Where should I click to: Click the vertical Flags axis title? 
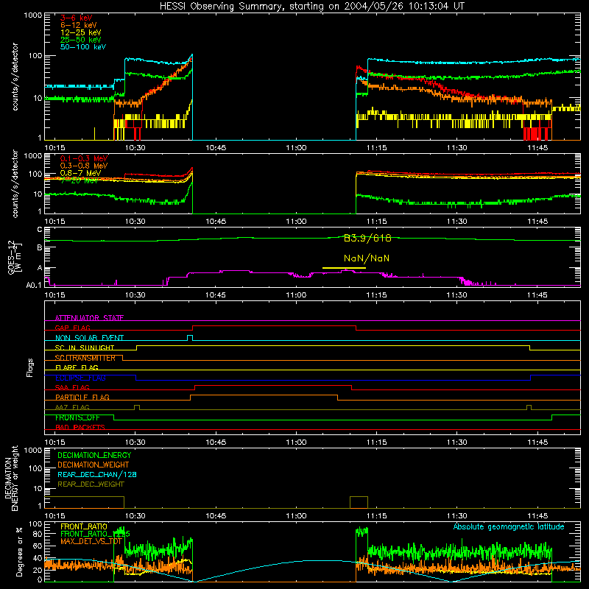29,367
